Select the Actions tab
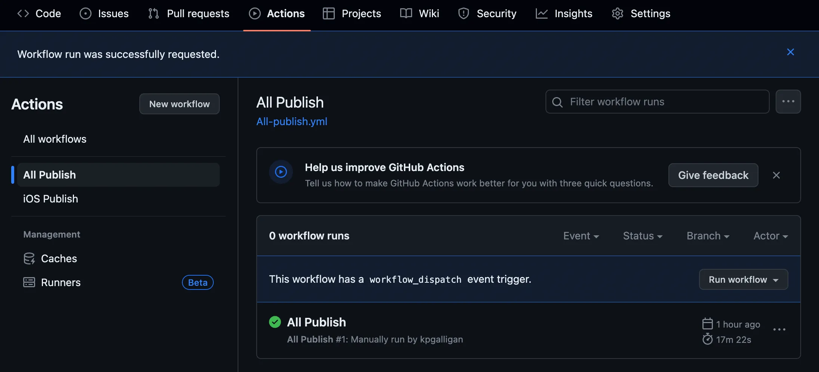This screenshot has width=819, height=372. click(x=277, y=13)
